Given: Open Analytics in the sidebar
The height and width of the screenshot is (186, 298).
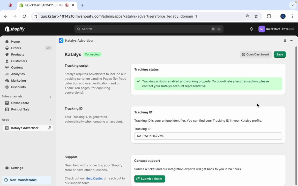Looking at the screenshot, I should pyautogui.click(x=18, y=74).
